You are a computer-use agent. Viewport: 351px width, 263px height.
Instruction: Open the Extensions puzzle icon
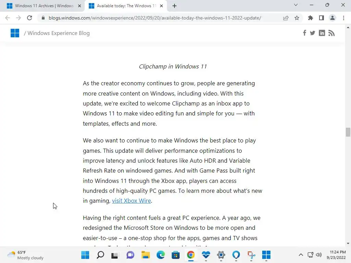tap(311, 18)
